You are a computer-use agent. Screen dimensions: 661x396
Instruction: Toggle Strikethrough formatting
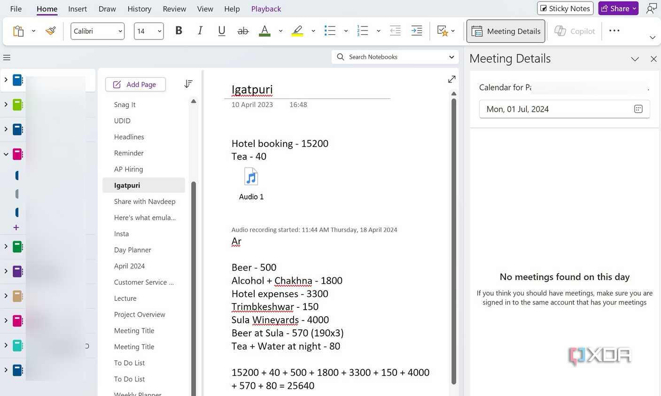click(243, 31)
